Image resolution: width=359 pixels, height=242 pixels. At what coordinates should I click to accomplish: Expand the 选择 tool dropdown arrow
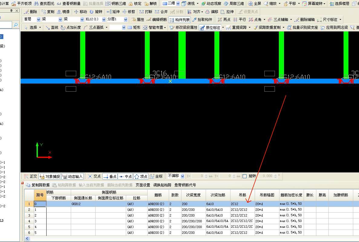(x=40, y=28)
